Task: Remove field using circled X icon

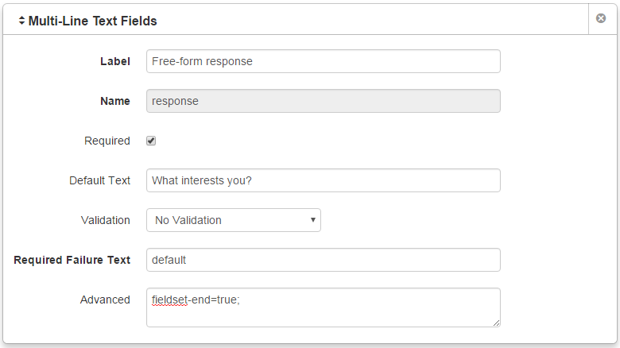Action: tap(601, 18)
